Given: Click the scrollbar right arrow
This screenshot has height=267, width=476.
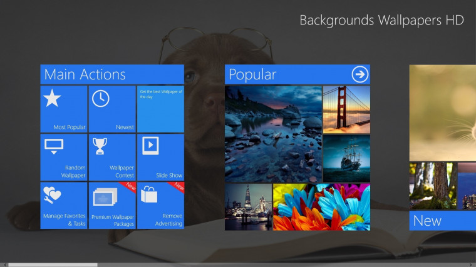Looking at the screenshot, I should point(471,265).
